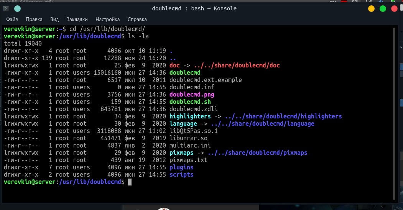Click the terminal vertical scrollbar
The width and height of the screenshot is (403, 210).
[x=394, y=113]
